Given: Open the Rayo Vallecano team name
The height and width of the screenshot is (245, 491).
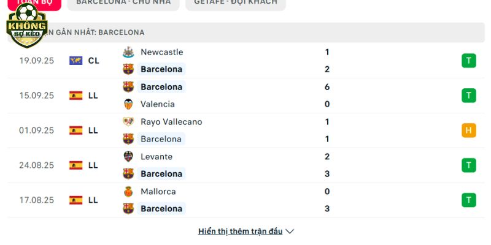Looking at the screenshot, I should (171, 121).
